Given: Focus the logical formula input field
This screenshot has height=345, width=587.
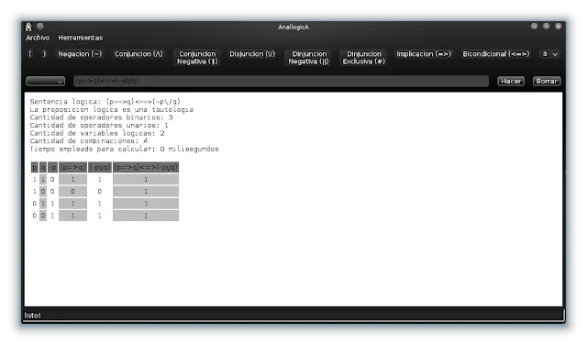Looking at the screenshot, I should [282, 81].
